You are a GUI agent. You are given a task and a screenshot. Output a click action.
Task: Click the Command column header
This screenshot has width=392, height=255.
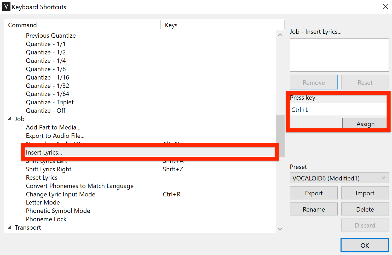[22, 25]
